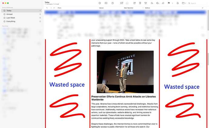Reply to the selected message
This screenshot has width=209, height=128.
point(151,3)
